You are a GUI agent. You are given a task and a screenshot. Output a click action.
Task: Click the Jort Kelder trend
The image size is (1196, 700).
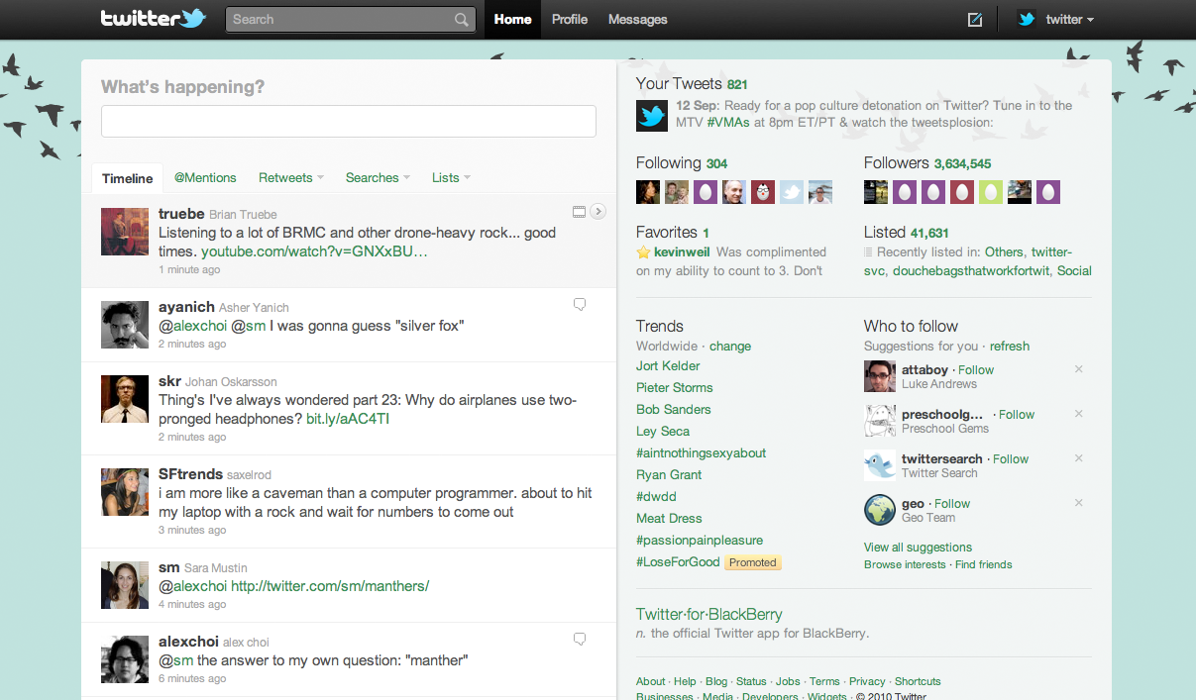(668, 365)
